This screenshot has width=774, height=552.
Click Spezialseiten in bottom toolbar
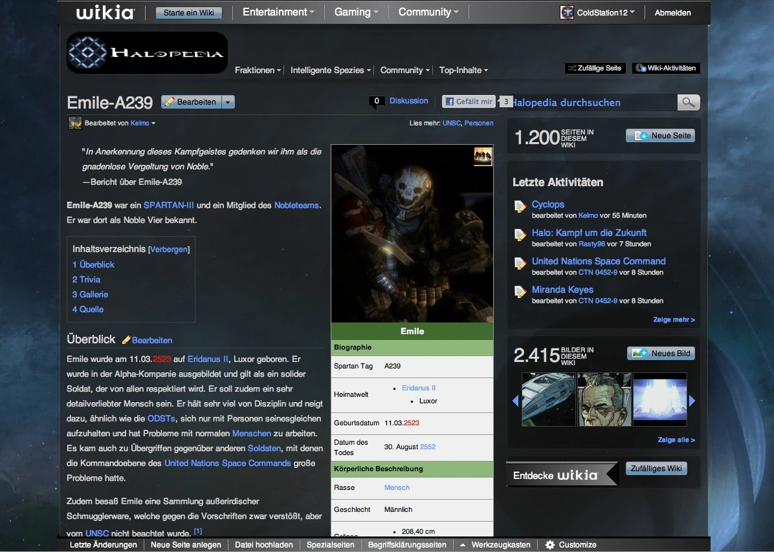pos(330,545)
